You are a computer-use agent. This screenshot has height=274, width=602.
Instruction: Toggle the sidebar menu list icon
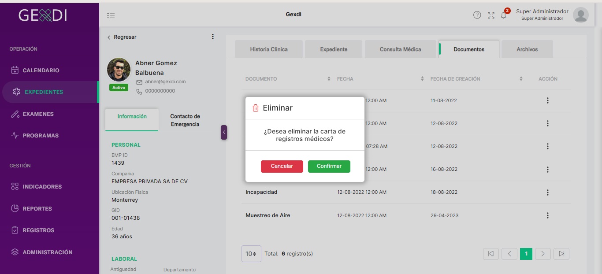point(111,15)
